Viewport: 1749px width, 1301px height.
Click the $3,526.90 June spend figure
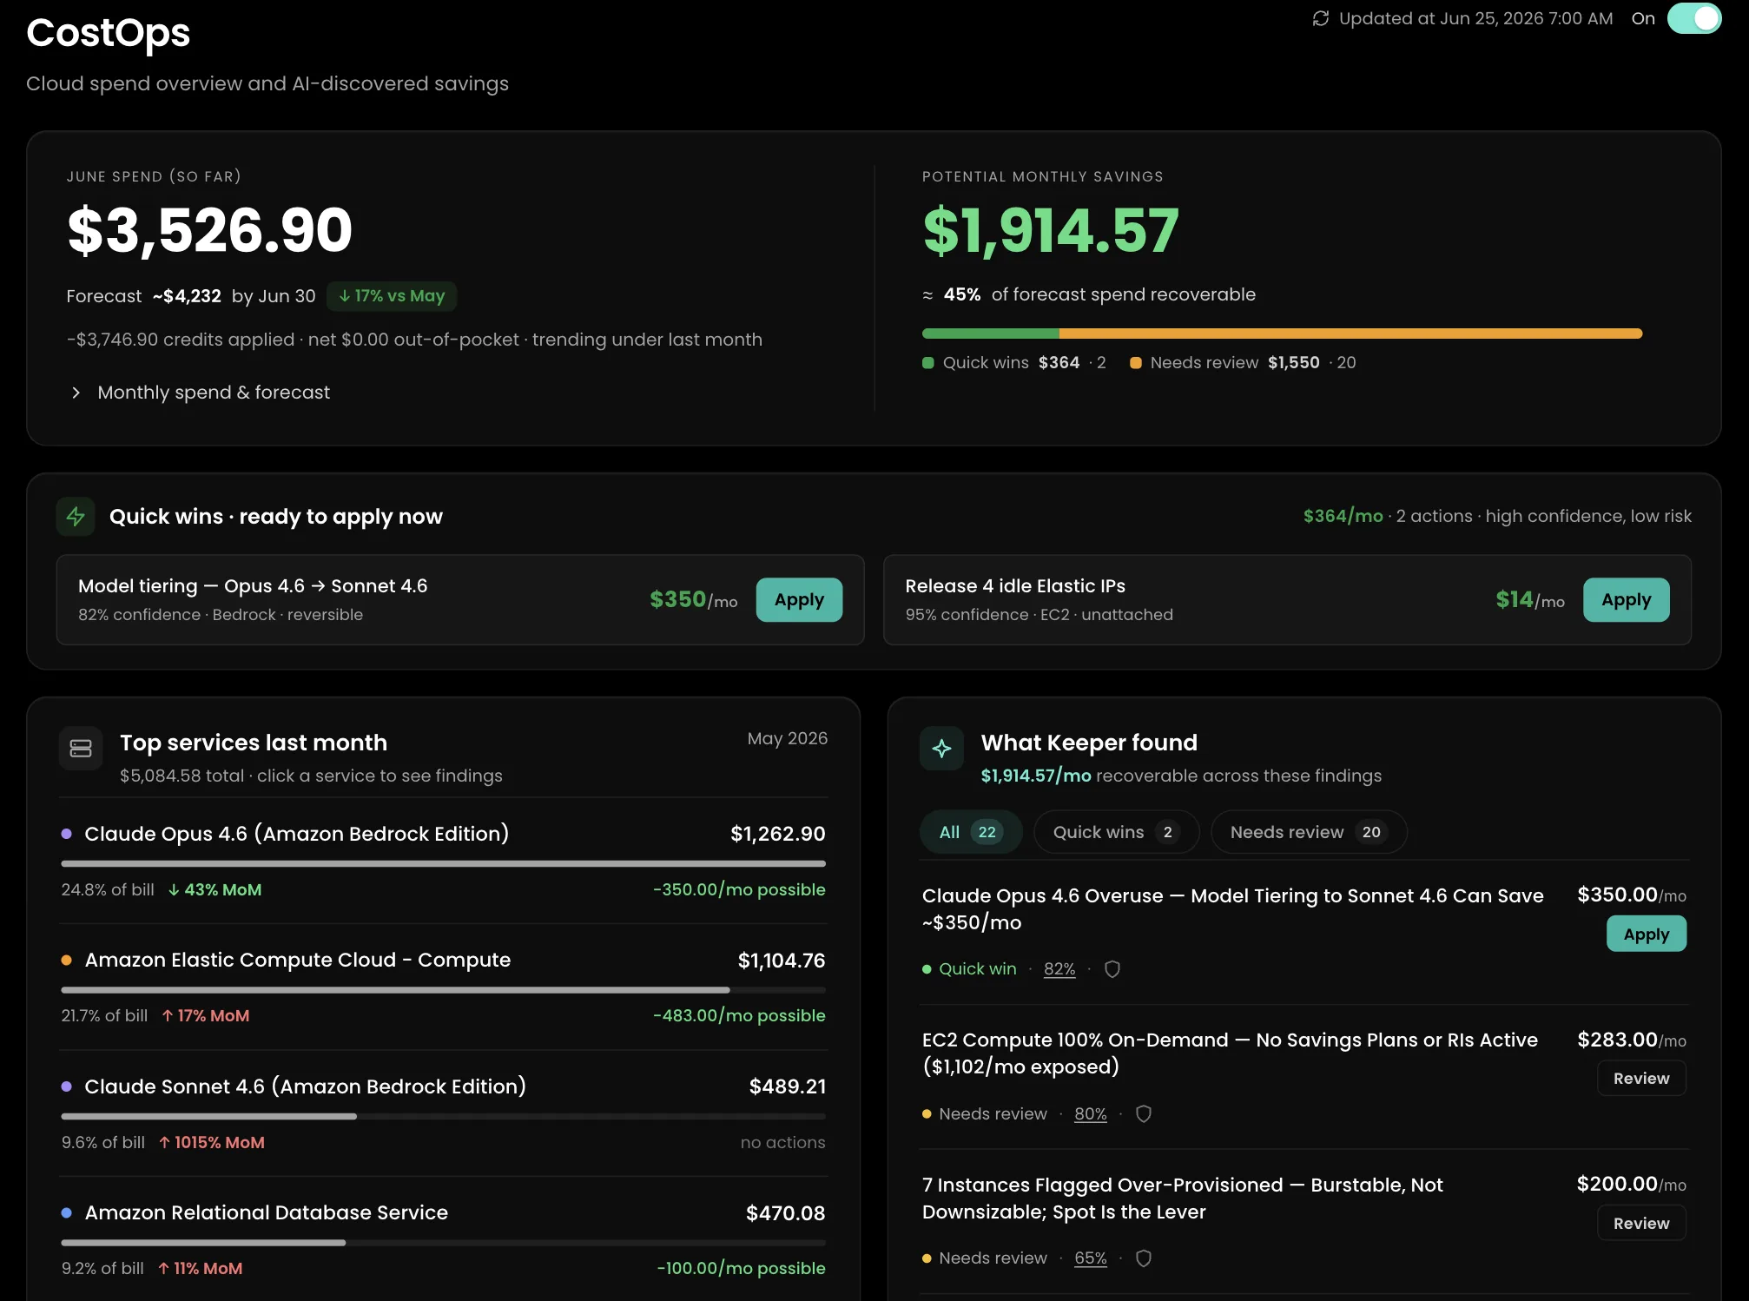click(209, 231)
